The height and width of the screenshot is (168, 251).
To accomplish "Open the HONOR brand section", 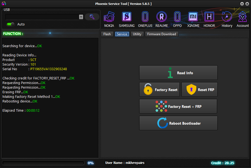I will (209, 17).
